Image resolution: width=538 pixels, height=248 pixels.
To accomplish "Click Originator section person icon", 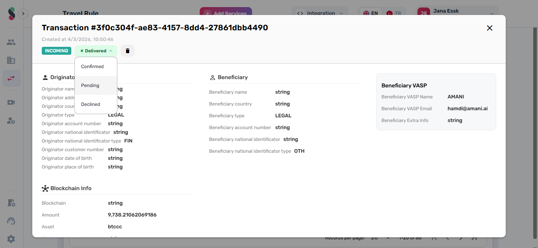I will click(45, 78).
